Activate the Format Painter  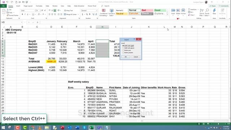pyautogui.click(x=13, y=15)
